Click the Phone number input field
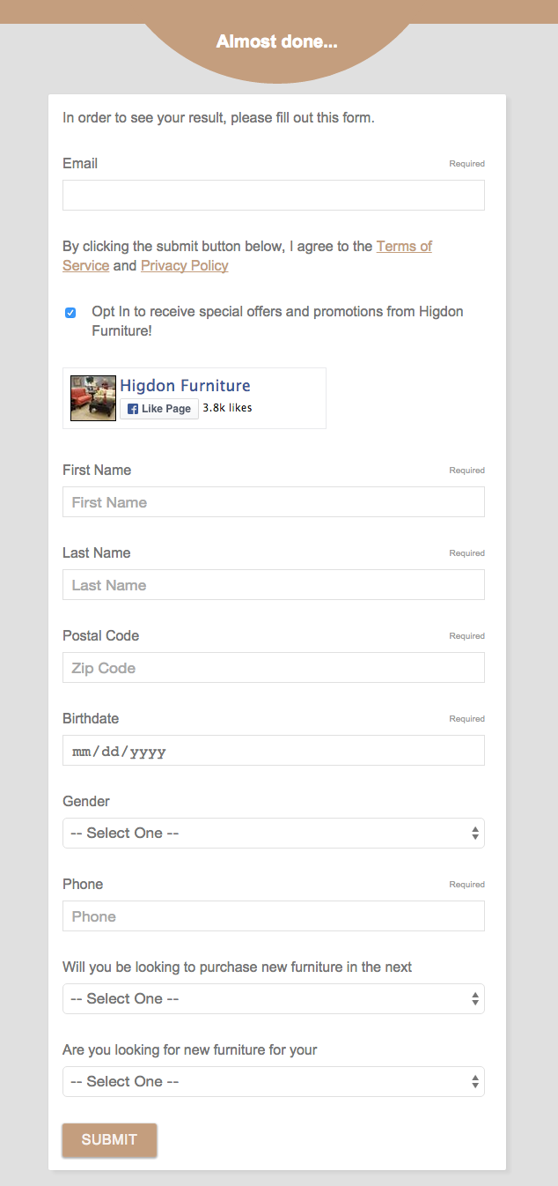Viewport: 558px width, 1186px height. click(273, 916)
